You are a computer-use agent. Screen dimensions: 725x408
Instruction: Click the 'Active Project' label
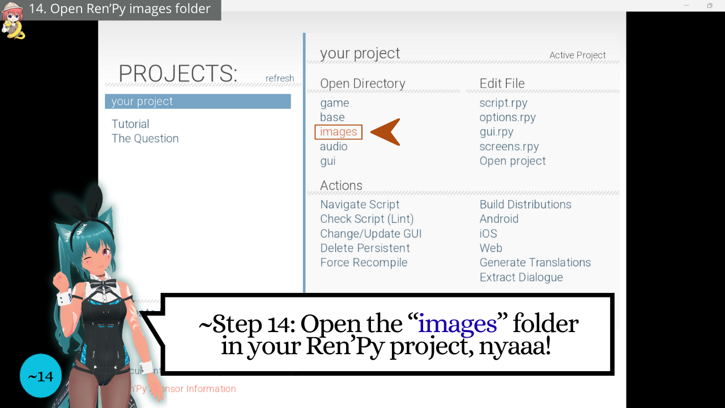578,55
